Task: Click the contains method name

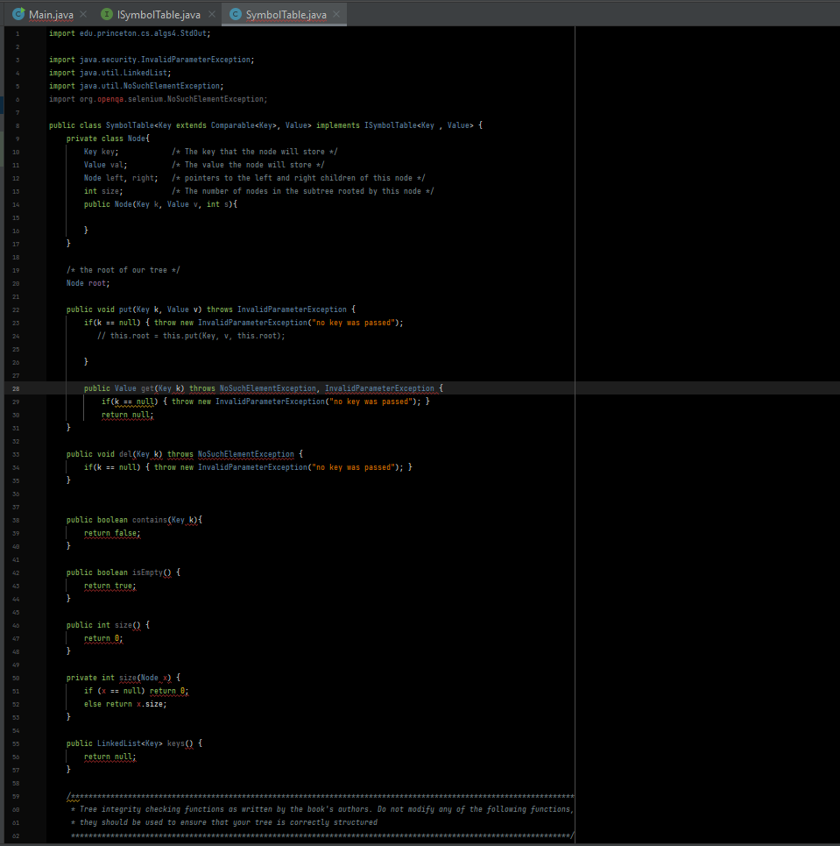Action: [148, 520]
